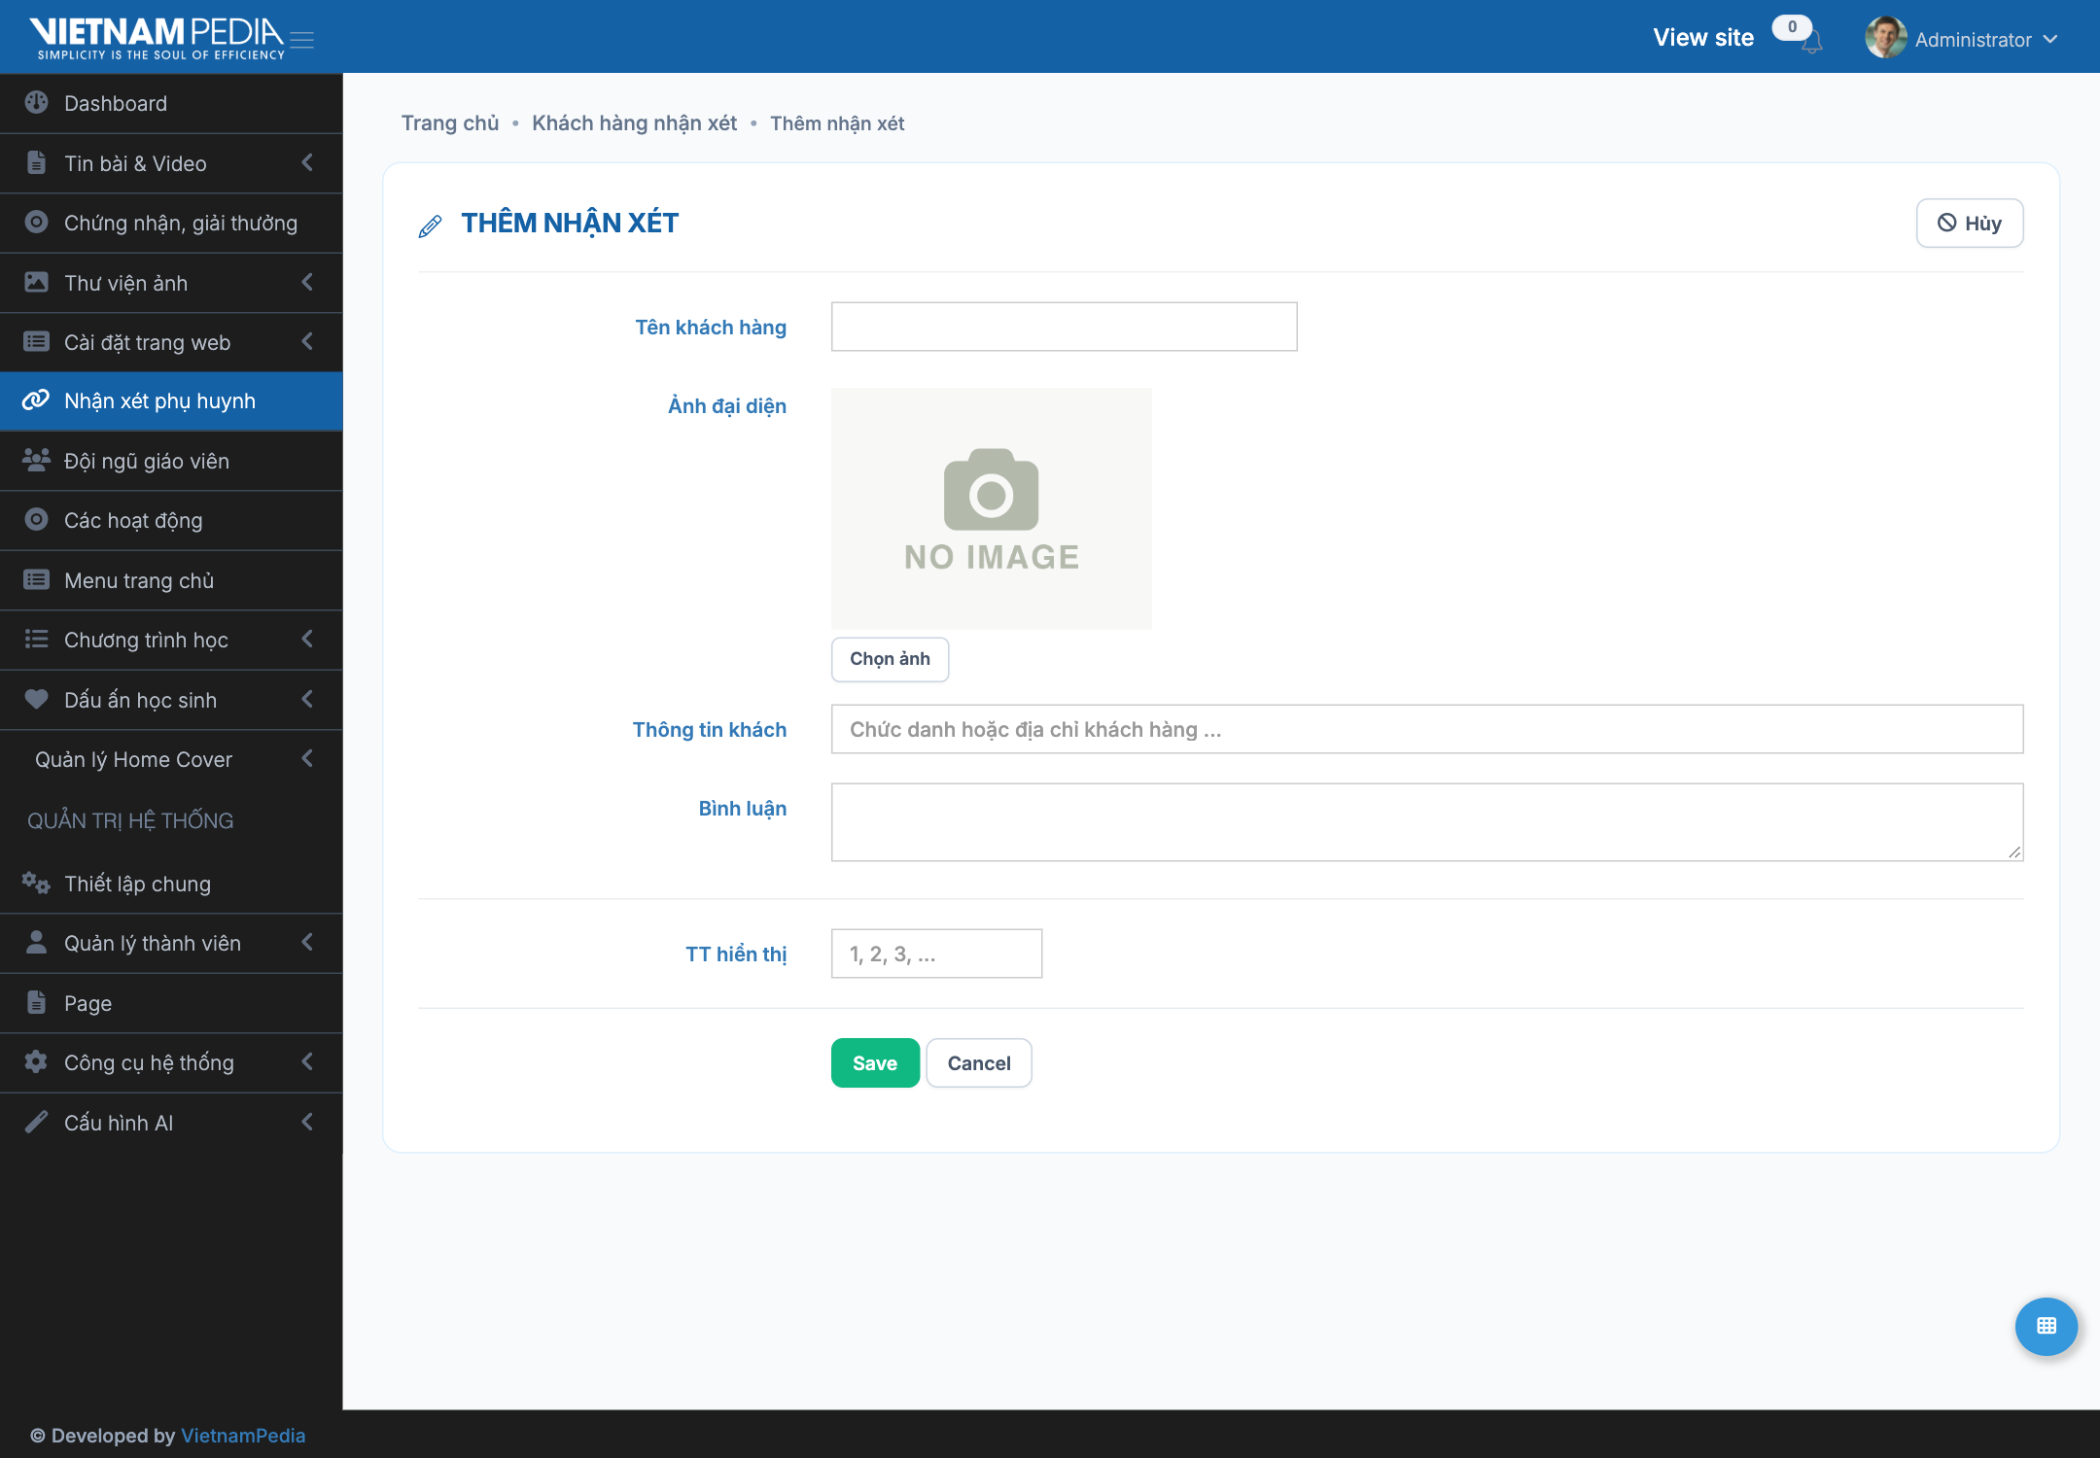Click the NO IMAGE avatar placeholder
The image size is (2100, 1458).
tap(992, 508)
